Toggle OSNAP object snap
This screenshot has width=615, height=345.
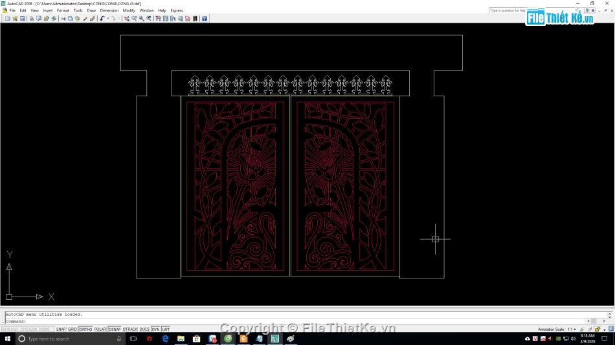coord(115,329)
